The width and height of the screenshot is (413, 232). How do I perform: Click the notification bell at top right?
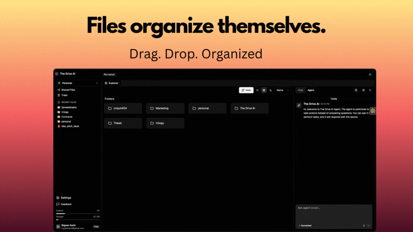coord(370,74)
